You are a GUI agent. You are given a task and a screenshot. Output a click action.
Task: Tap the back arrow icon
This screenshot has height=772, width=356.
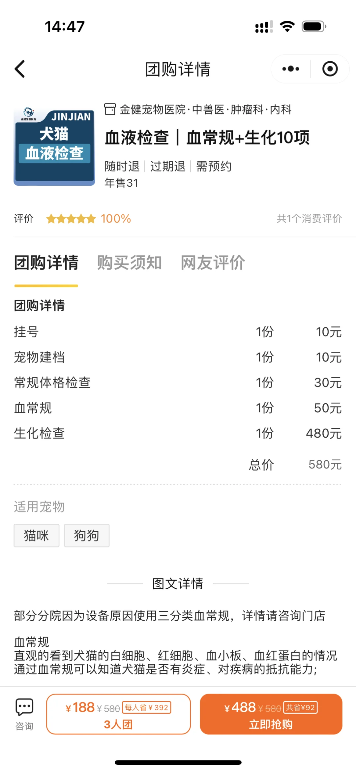(x=20, y=69)
